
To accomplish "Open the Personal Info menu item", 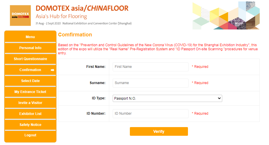I will (x=30, y=48).
